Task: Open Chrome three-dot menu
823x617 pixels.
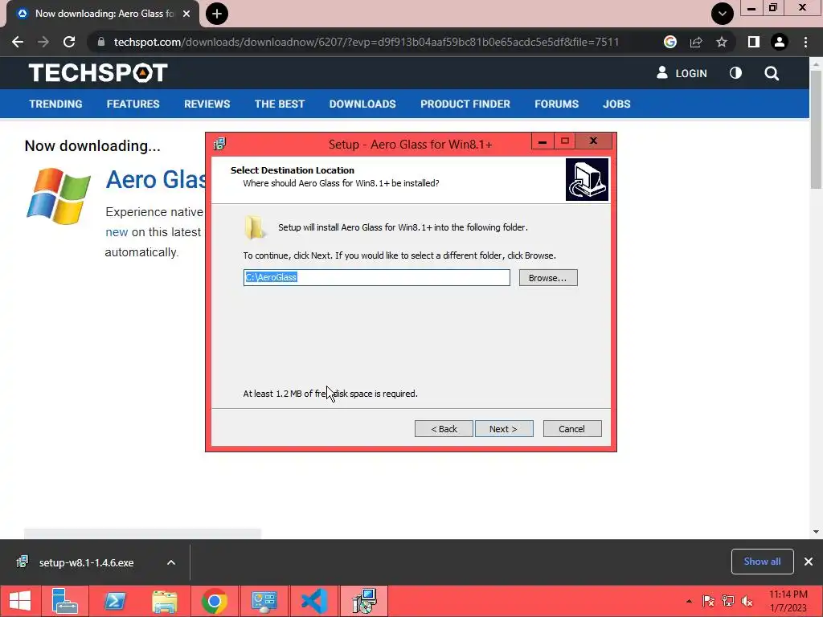Action: click(805, 42)
